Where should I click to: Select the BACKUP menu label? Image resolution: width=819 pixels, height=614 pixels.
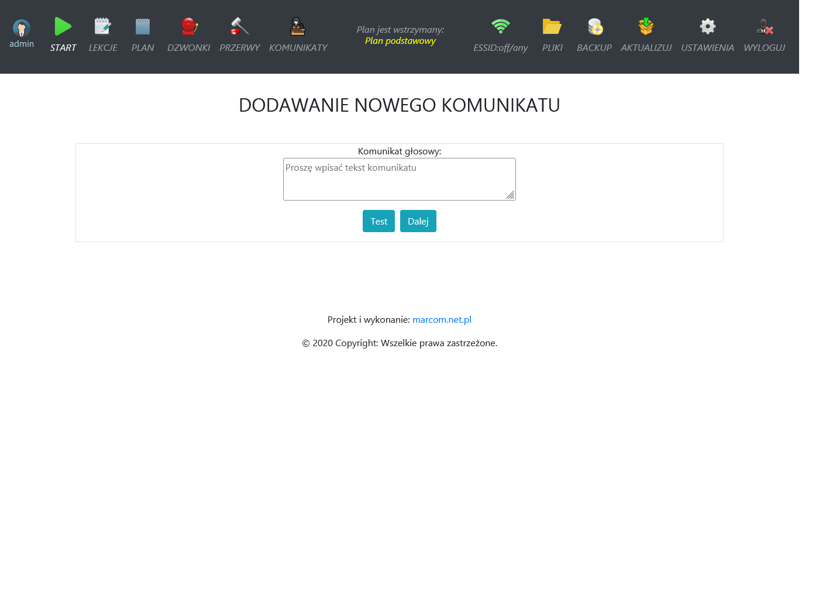[594, 48]
